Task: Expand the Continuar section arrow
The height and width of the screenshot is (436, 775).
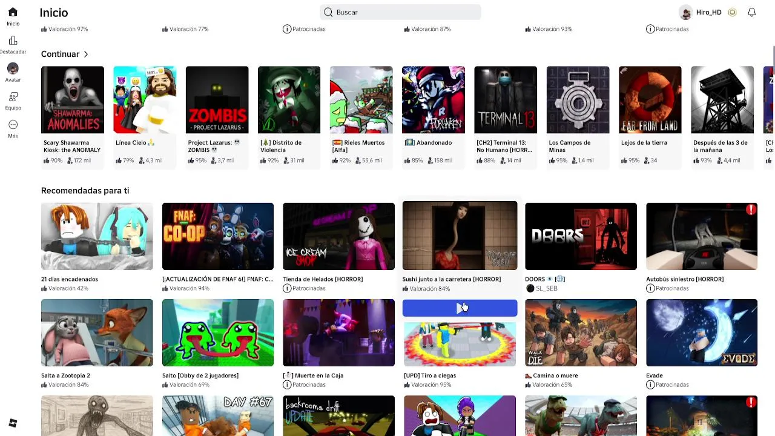Action: 86,54
